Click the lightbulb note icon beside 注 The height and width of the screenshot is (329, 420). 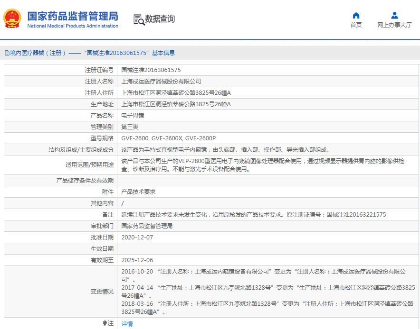pyautogui.click(x=105, y=323)
